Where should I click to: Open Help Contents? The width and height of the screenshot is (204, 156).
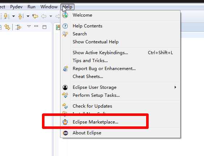pos(120,26)
